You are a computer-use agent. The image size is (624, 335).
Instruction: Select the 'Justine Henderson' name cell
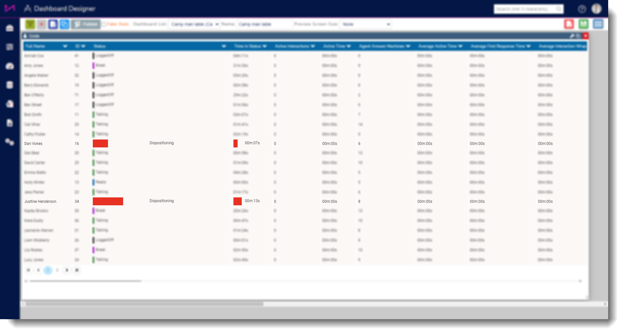40,202
